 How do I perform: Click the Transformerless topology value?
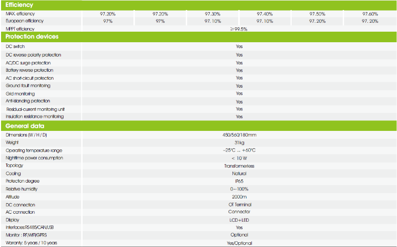239,166
